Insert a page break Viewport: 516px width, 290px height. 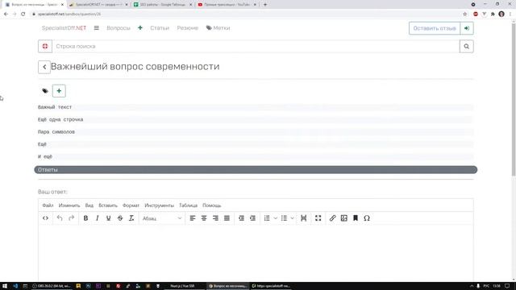pos(304,218)
